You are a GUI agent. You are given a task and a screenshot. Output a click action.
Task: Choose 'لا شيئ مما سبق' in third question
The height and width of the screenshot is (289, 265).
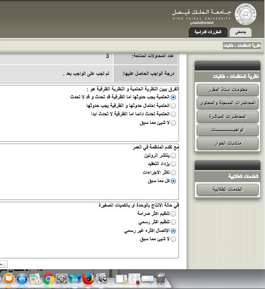tap(173, 239)
